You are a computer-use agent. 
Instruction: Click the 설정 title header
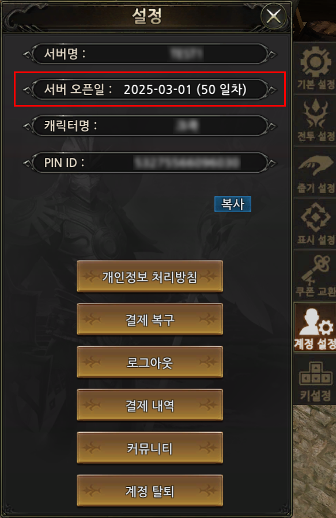[147, 16]
